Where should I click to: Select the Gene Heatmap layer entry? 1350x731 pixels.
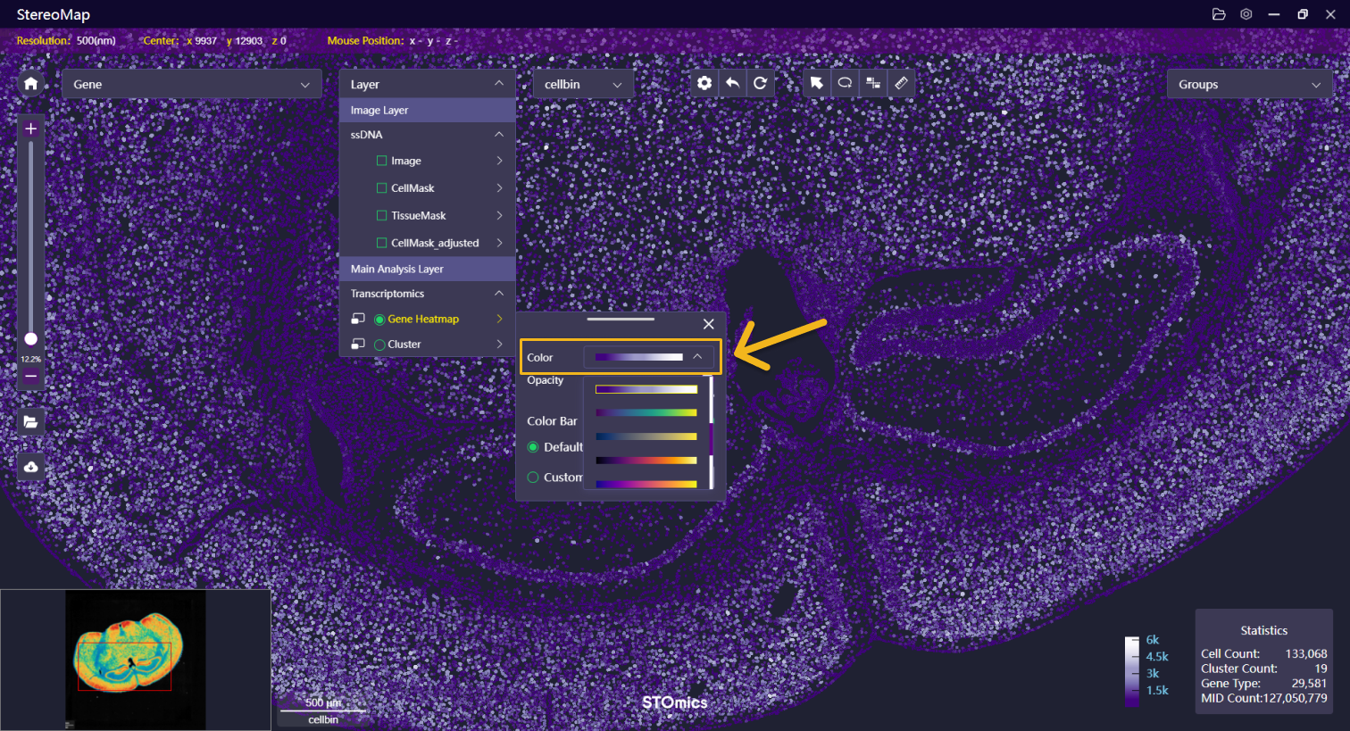pyautogui.click(x=423, y=319)
